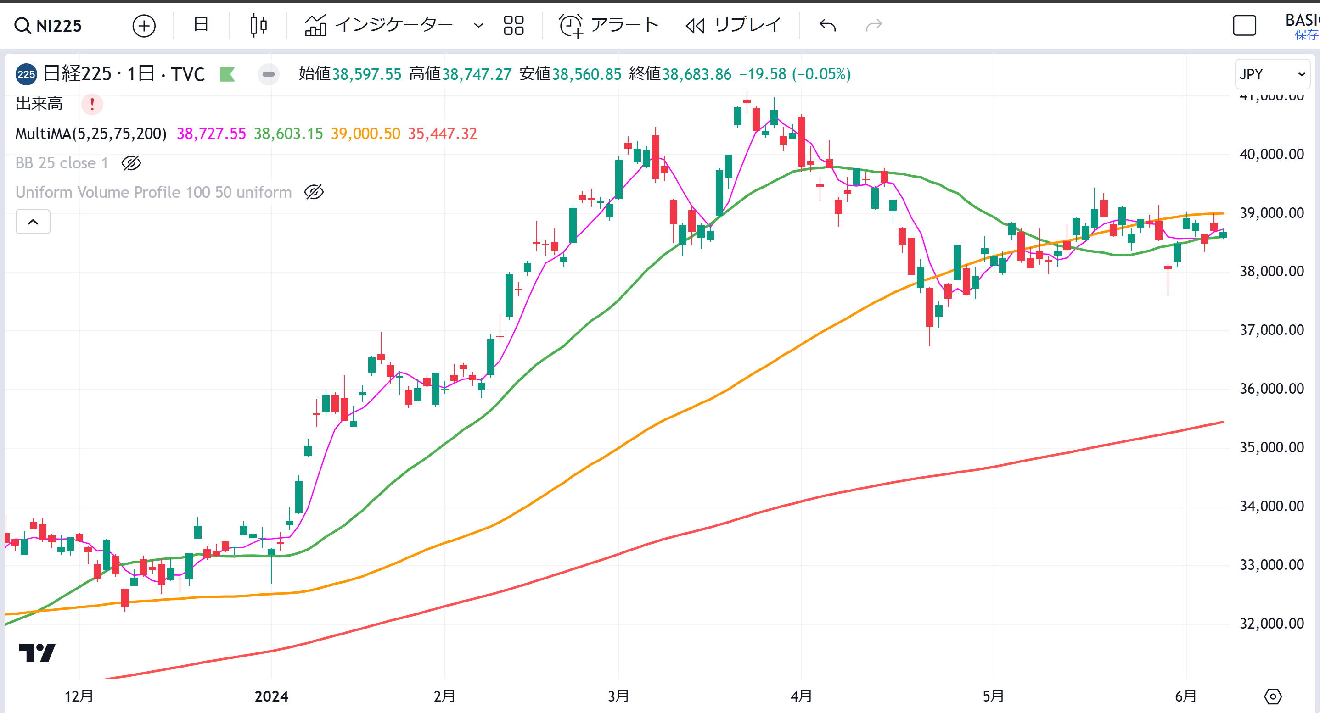Select the 日経225 · 1日 · TVC title

pyautogui.click(x=124, y=74)
